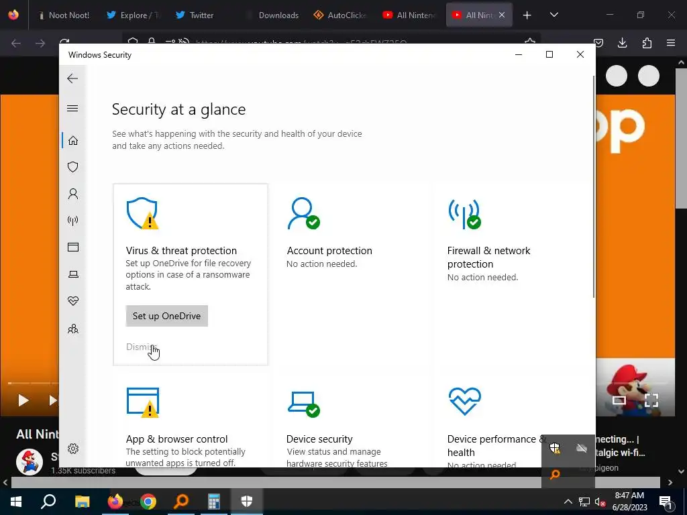The height and width of the screenshot is (515, 687).
Task: Open the hamburger navigation menu in Windows Security
Action: (x=72, y=108)
